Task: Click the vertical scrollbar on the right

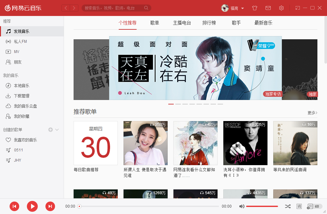Action: [x=325, y=40]
